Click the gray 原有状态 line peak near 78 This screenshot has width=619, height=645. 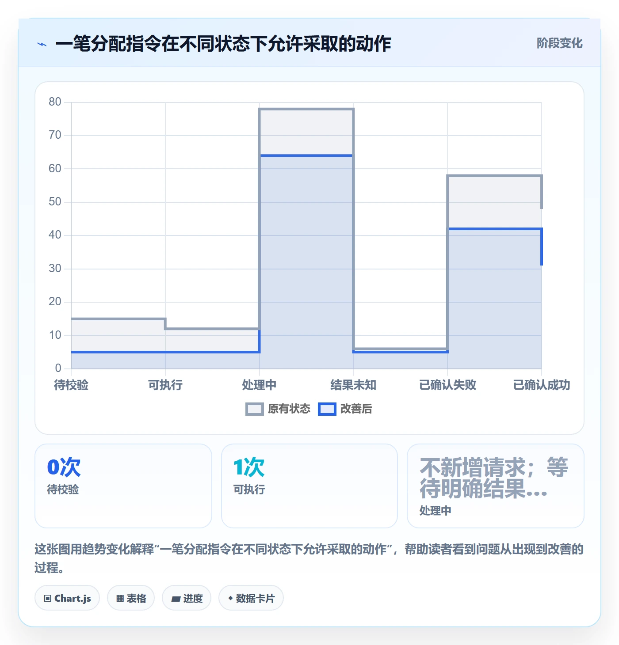point(306,109)
